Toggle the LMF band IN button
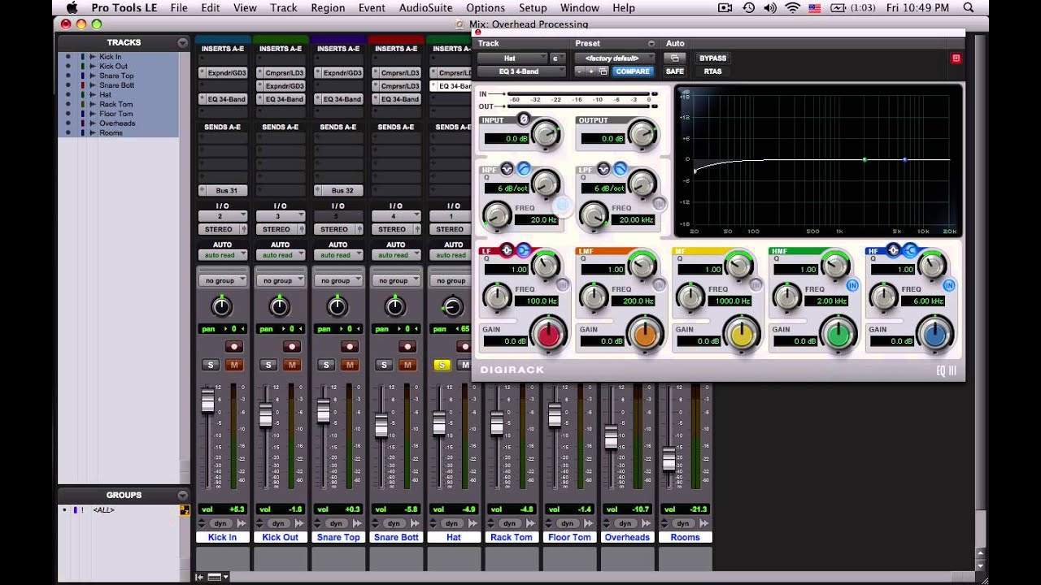This screenshot has height=585, width=1041. tap(660, 285)
